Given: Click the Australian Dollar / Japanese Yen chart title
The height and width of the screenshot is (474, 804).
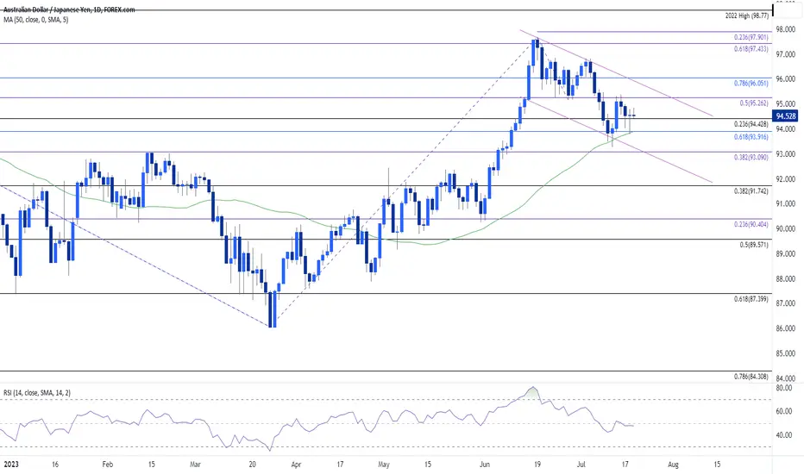Looking at the screenshot, I should coord(69,9).
